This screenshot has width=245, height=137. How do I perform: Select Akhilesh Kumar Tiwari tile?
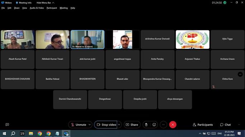pyautogui.click(x=52, y=60)
